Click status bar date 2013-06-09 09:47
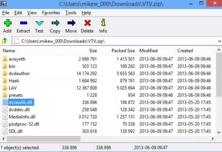Image resolution: width=222 pixels, height=152 pixels. 151,147
